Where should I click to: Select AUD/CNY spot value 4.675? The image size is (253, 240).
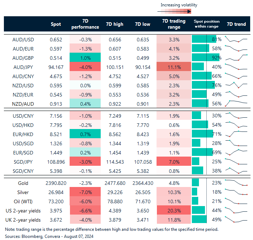pos(56,76)
